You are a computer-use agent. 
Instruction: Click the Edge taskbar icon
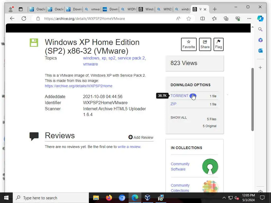click(135, 198)
